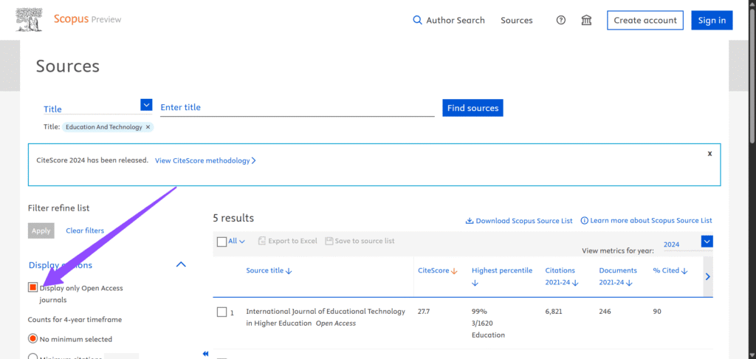Select No minimum selected radio button
The height and width of the screenshot is (359, 756).
click(x=32, y=339)
